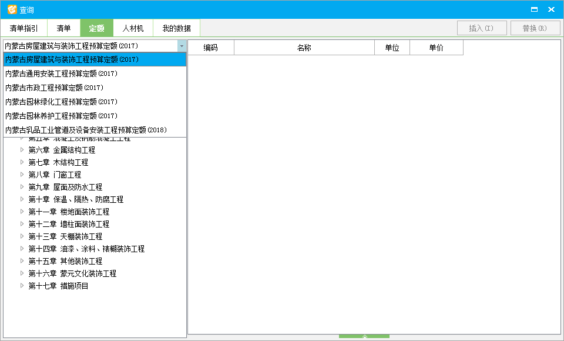This screenshot has height=341, width=564.
Task: Open the 我的数据 tab
Action: tap(177, 28)
